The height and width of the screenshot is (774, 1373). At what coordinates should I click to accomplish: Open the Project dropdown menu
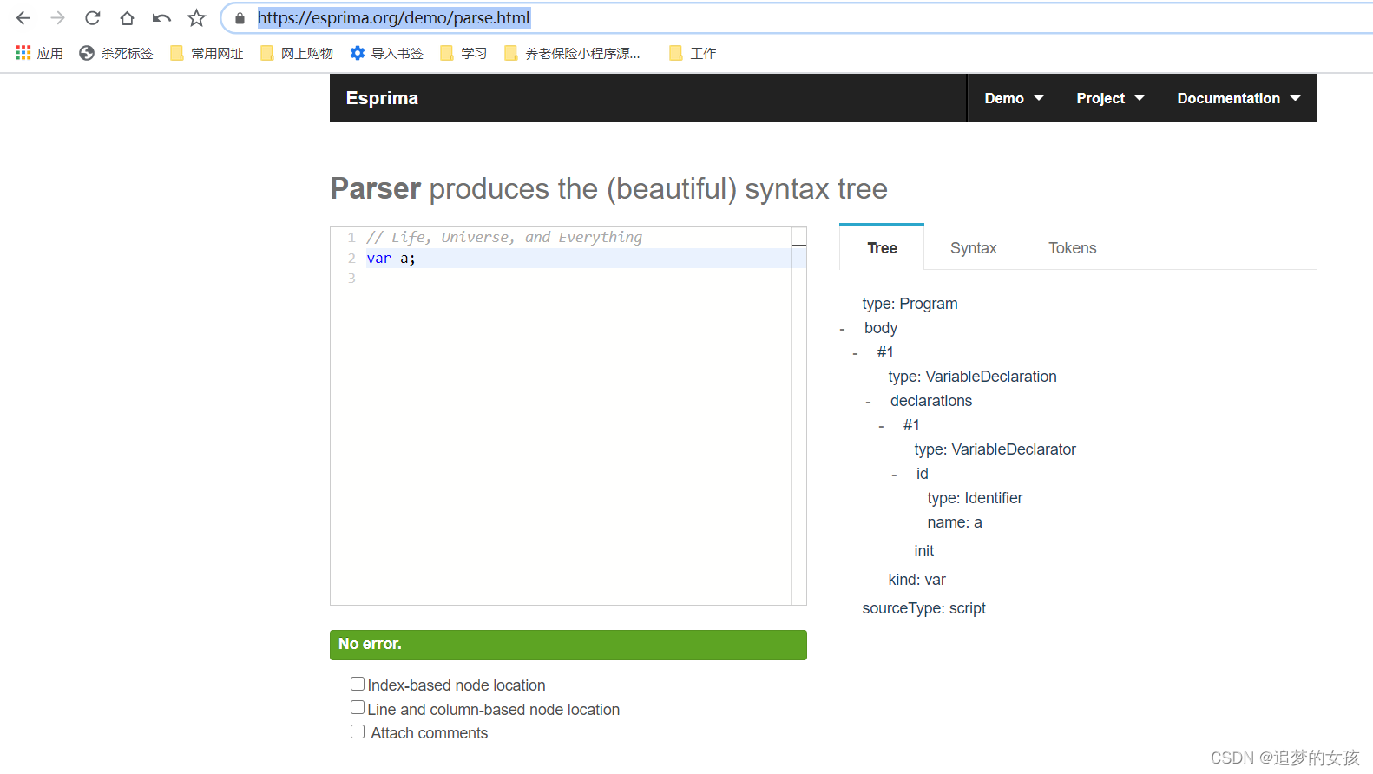1110,98
